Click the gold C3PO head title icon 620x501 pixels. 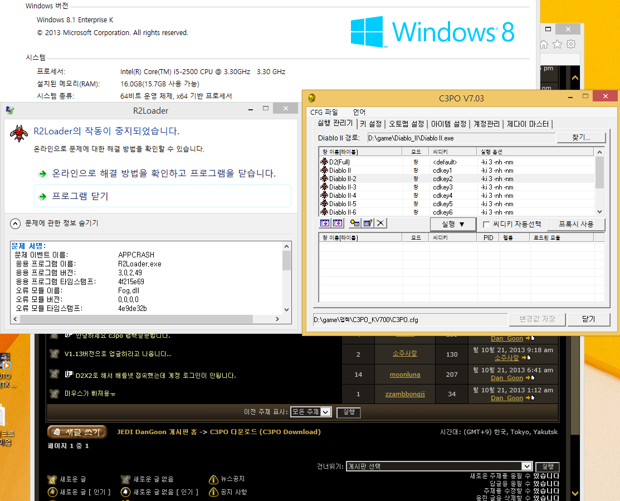312,98
